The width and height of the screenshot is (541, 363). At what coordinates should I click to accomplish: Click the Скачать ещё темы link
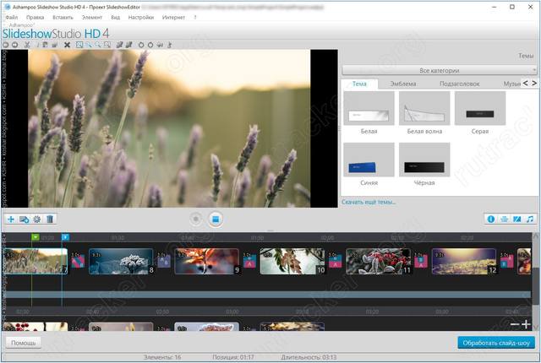[369, 202]
